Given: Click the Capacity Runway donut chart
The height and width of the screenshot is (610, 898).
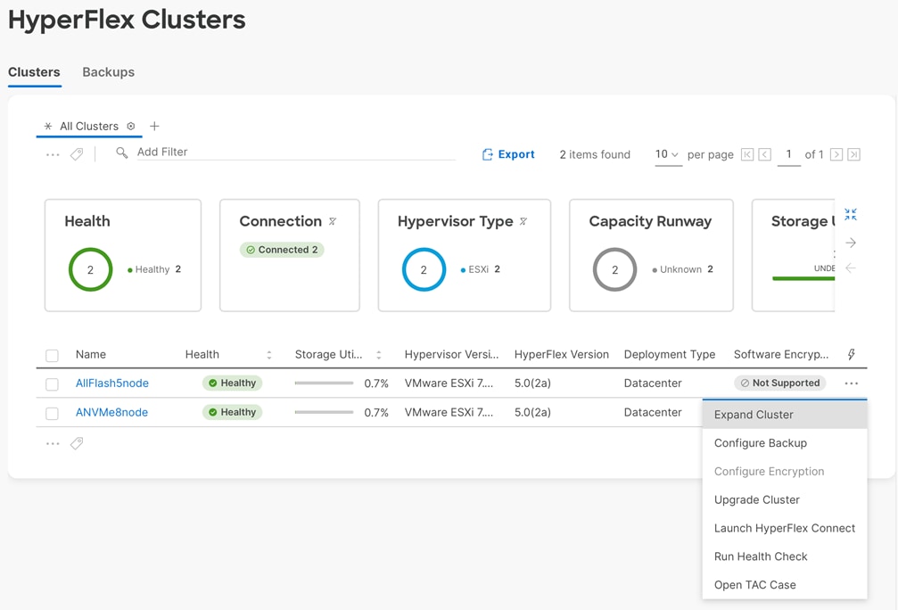Looking at the screenshot, I should pos(614,269).
